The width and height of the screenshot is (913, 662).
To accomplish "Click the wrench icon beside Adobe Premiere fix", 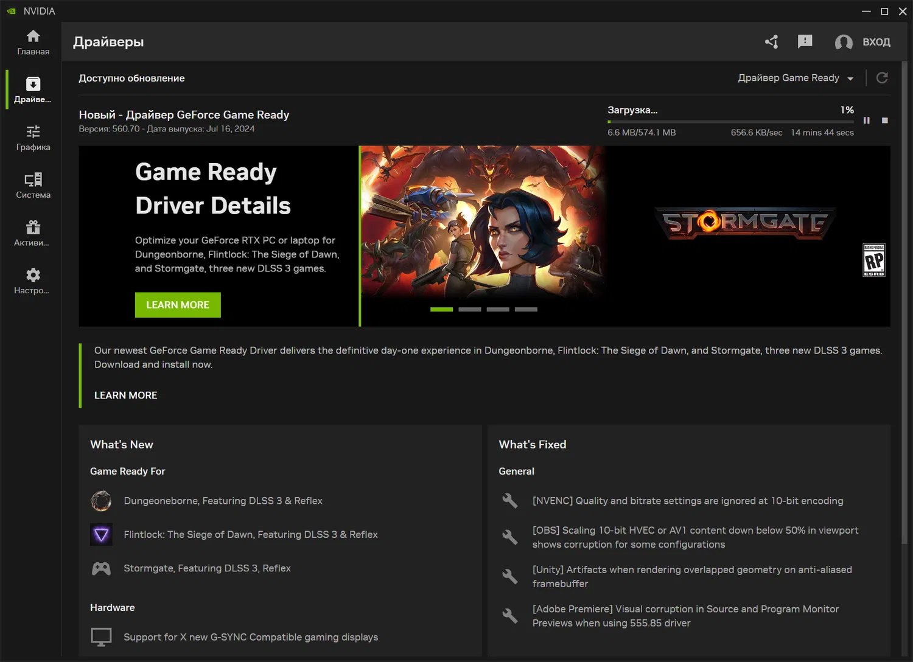I will click(x=510, y=616).
